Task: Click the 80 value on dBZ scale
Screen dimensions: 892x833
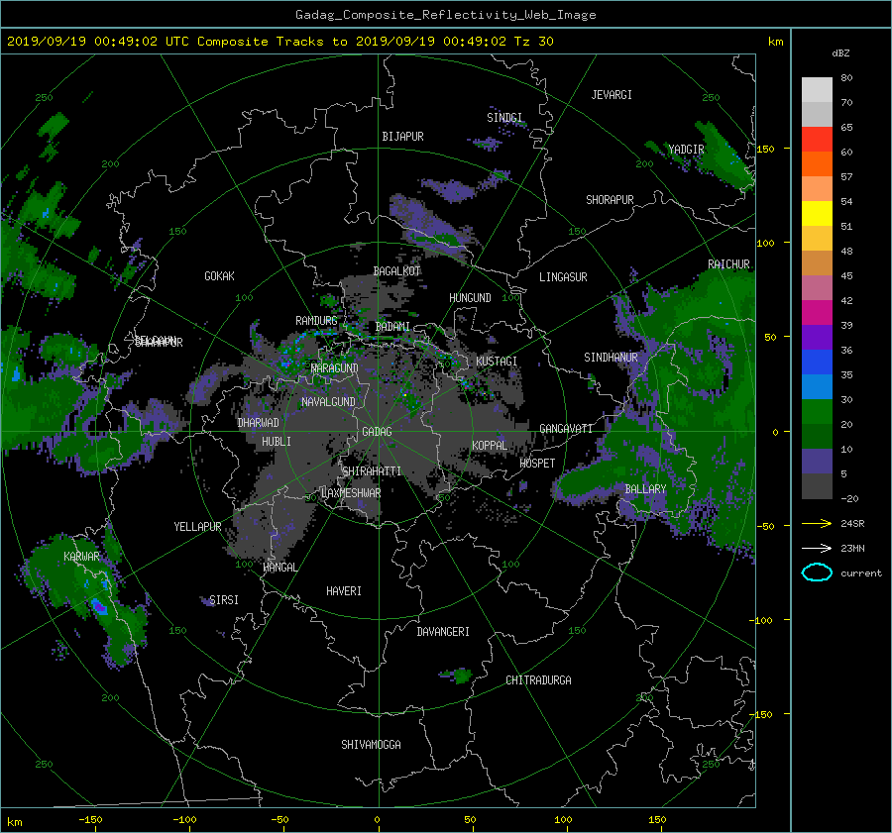Action: pos(846,78)
